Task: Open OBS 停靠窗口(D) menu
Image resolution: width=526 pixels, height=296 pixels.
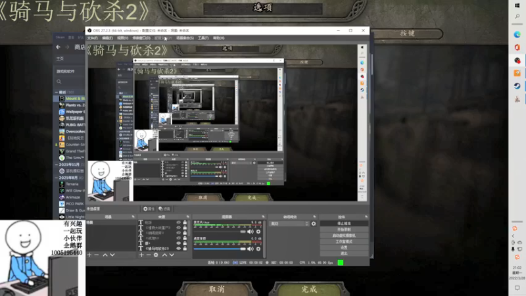Action: [141, 38]
